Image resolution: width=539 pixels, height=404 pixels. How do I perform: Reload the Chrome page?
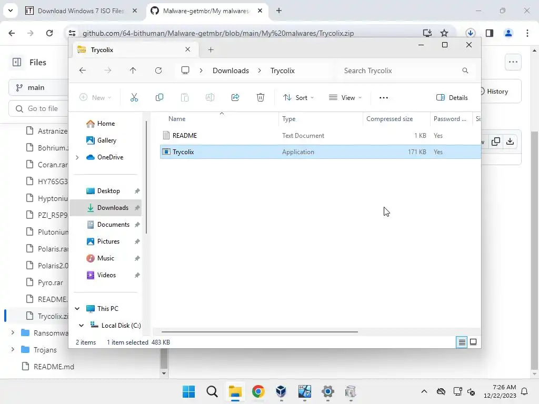[49, 33]
